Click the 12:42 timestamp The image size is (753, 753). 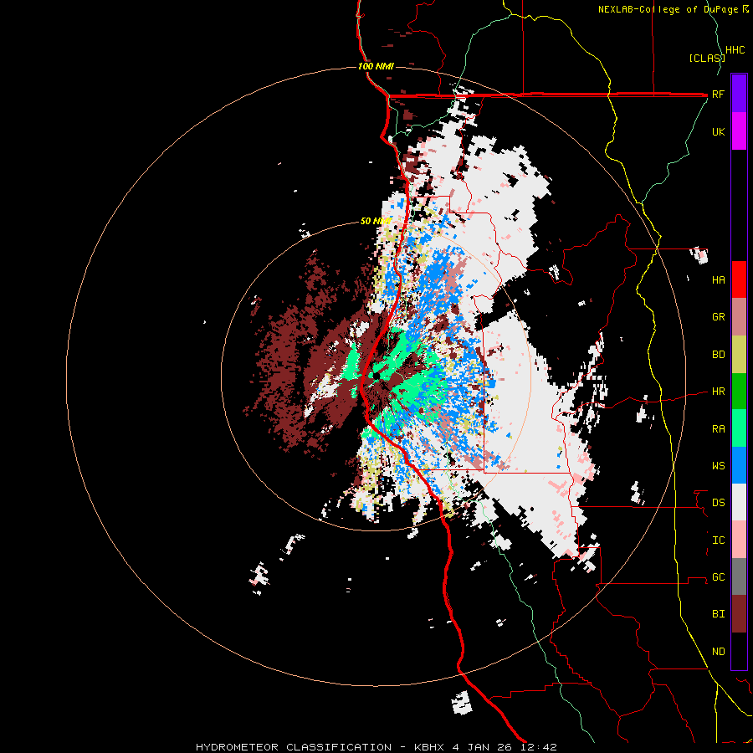(x=537, y=747)
